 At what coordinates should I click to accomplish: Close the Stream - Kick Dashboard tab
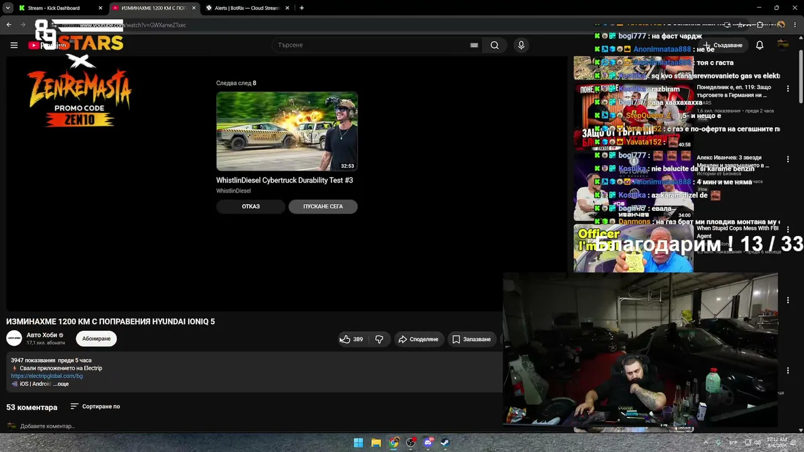100,8
